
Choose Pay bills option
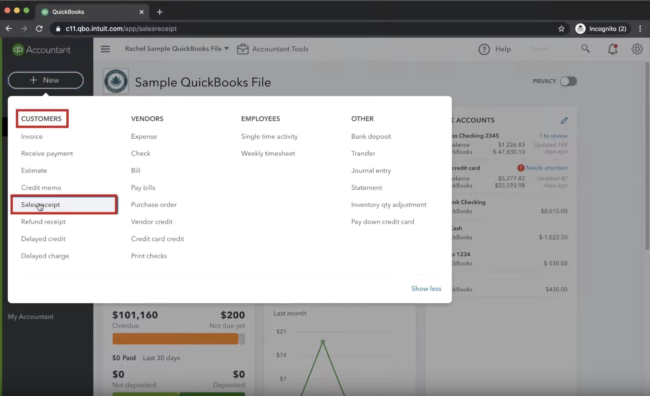click(143, 187)
